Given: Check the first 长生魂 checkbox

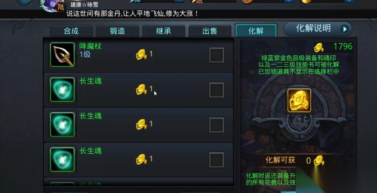Looking at the screenshot, I should tap(216, 90).
